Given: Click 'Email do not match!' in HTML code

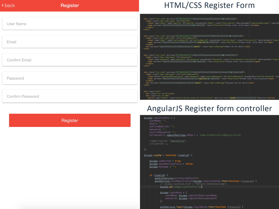Looking at the screenshot, I should (237, 47).
